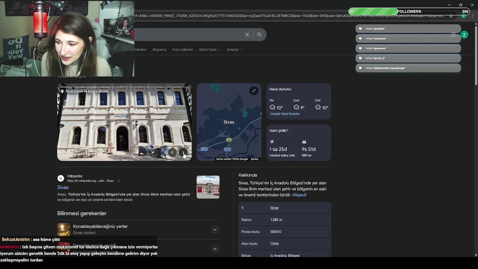This screenshot has width=478, height=269.
Task: Open the Daha fazla dropdown
Action: (209, 50)
